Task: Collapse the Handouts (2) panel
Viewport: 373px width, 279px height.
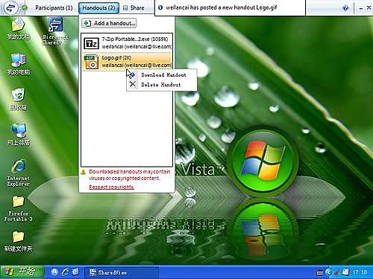Action: click(98, 8)
